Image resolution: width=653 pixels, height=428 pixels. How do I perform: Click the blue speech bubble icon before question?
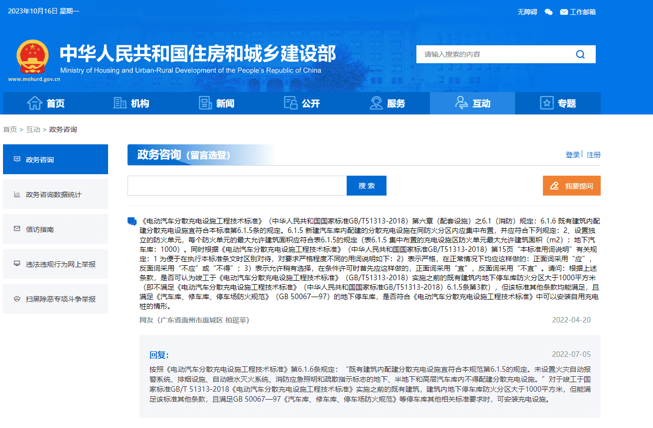point(132,221)
